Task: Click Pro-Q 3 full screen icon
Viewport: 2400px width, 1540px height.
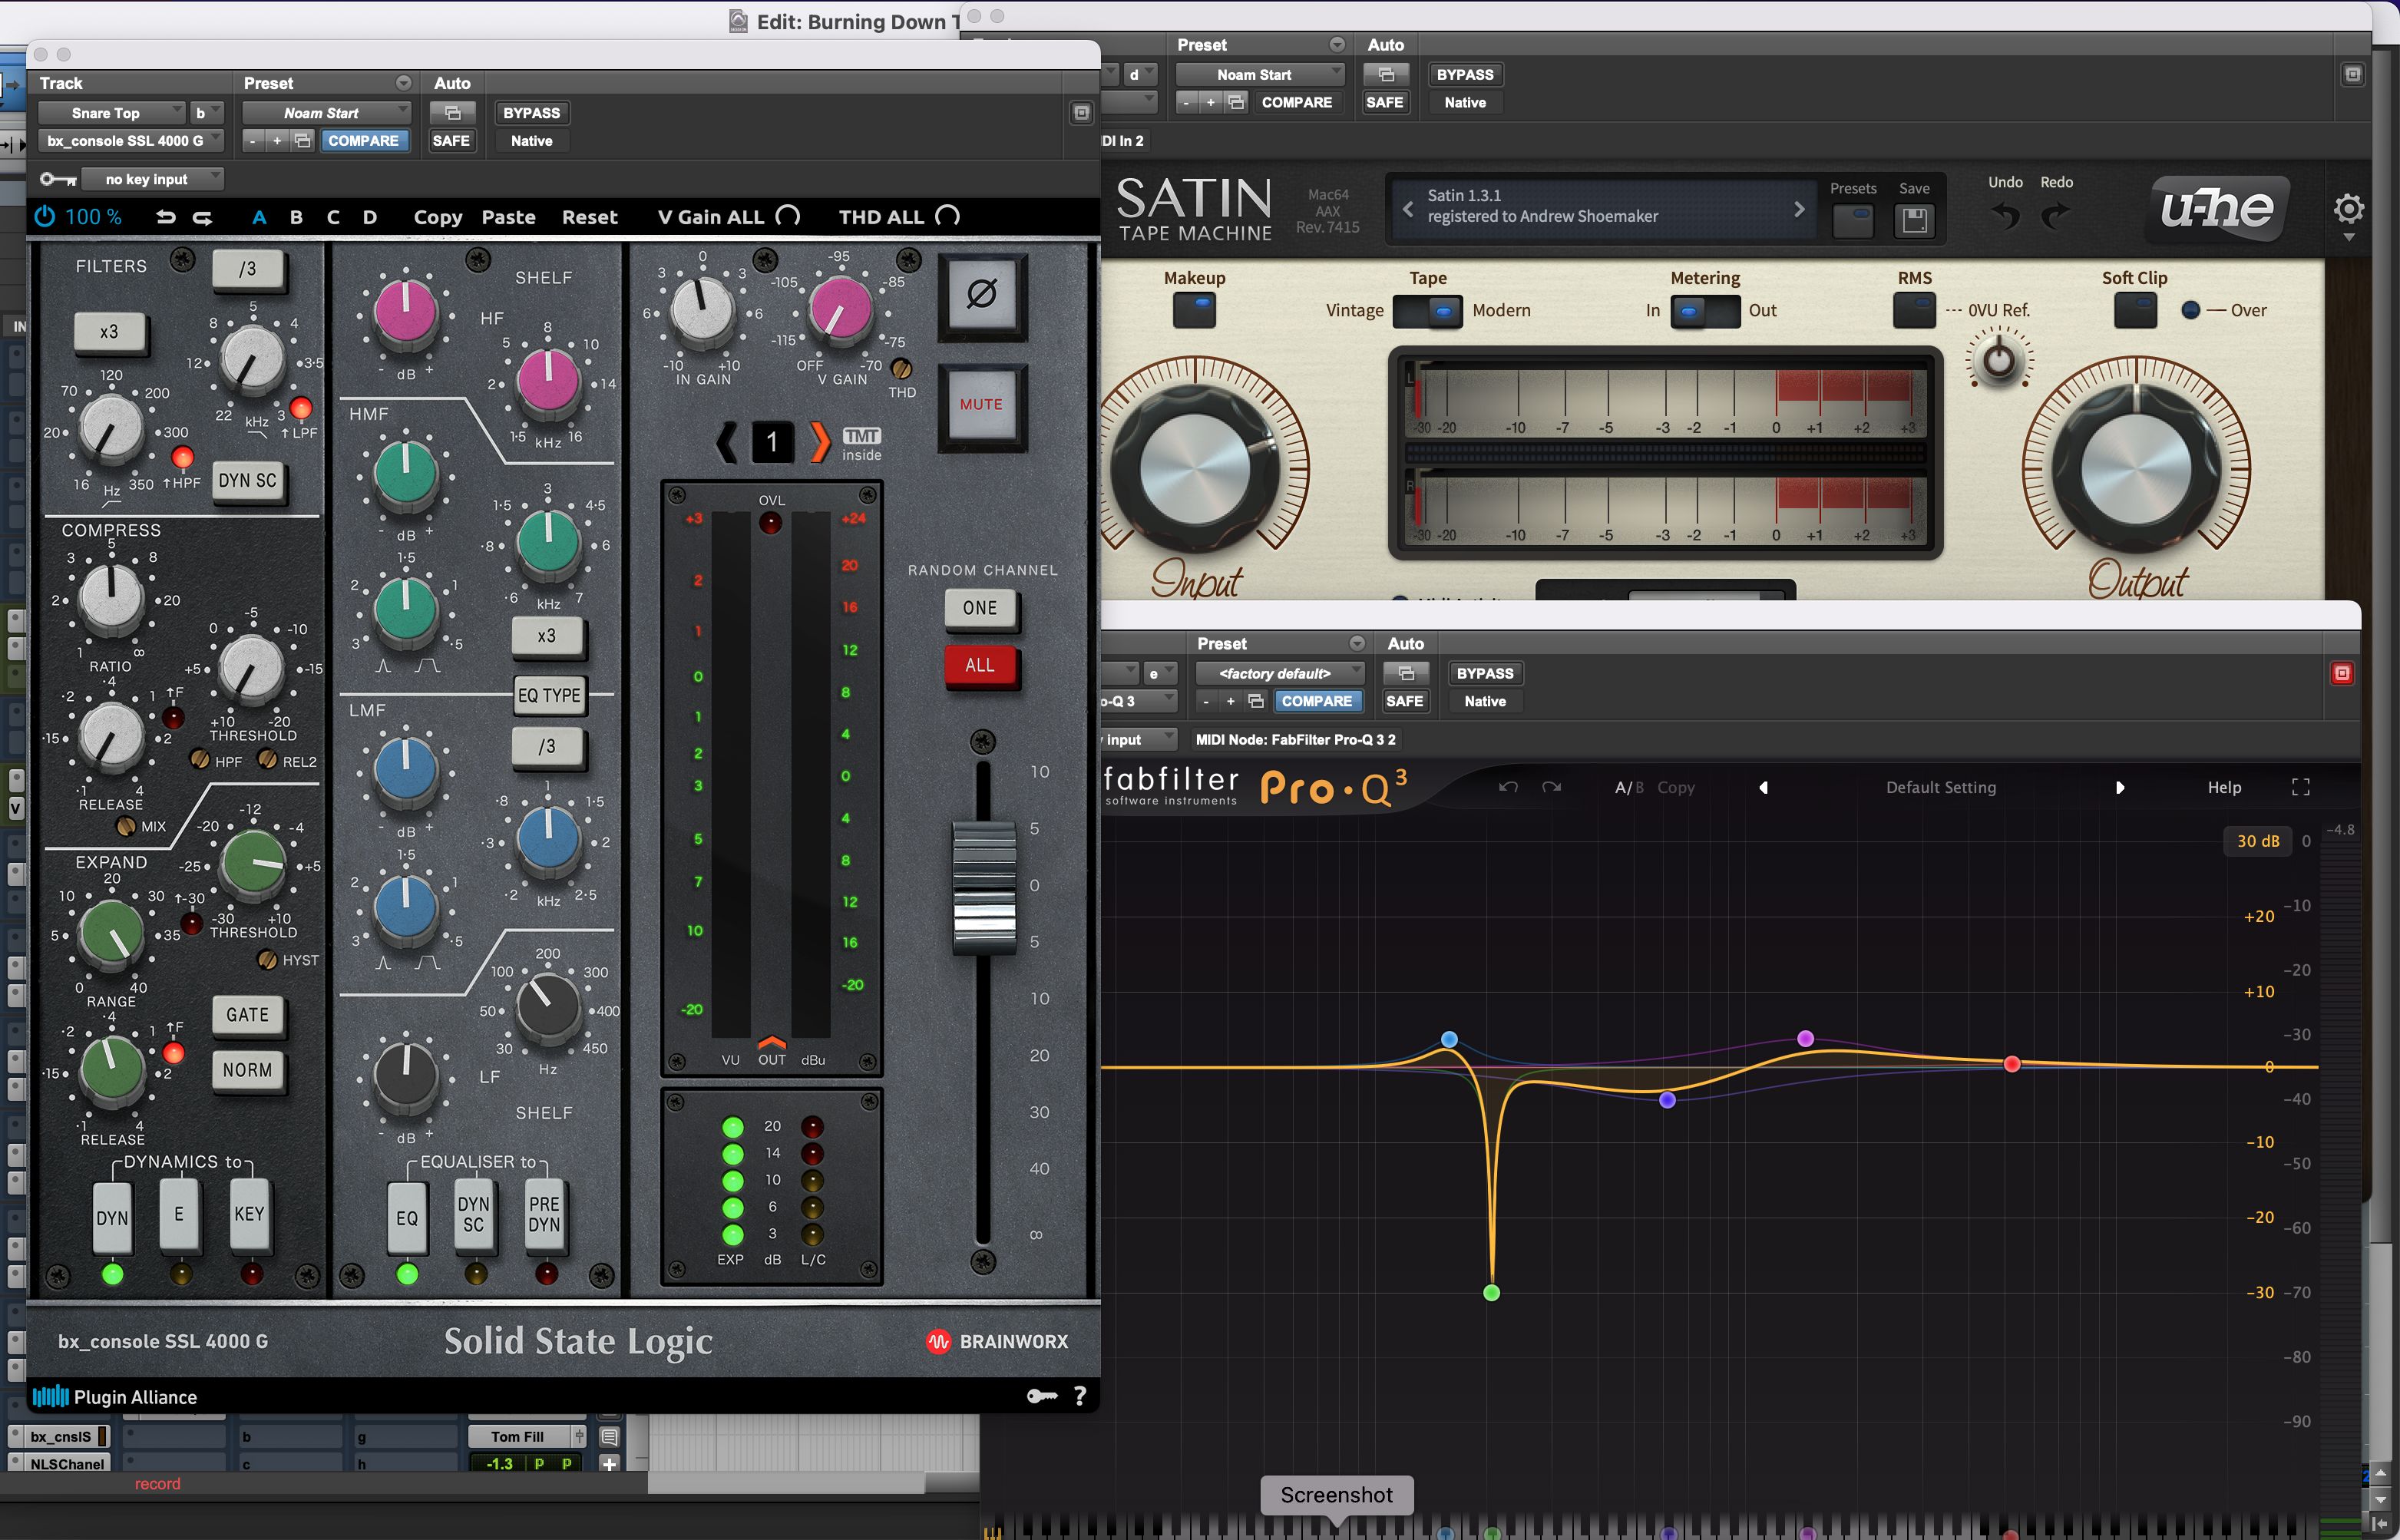Action: point(2301,788)
